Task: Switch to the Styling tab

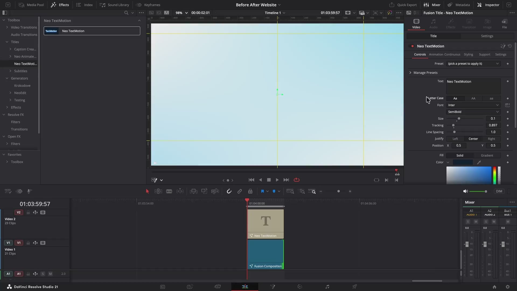Action: point(468,54)
